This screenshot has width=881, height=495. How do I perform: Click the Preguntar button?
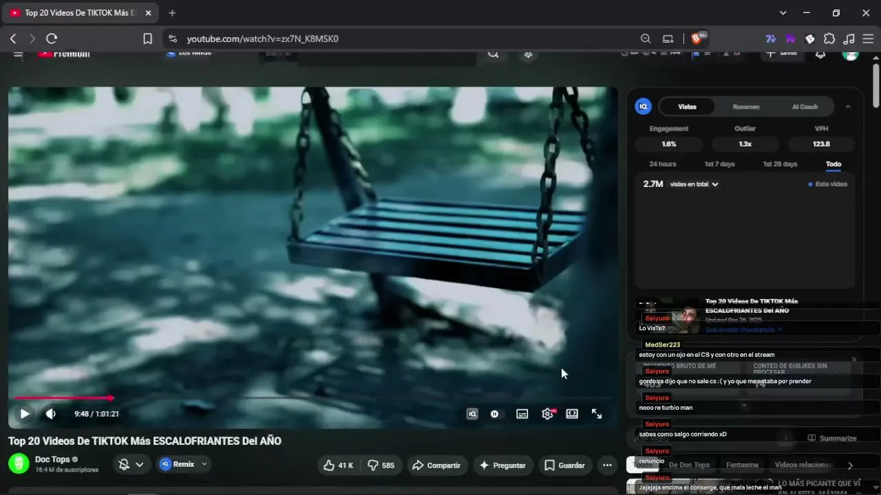(x=502, y=465)
